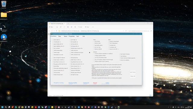Tick Unlock all difficulties
This screenshot has width=193, height=109.
coord(70,71)
